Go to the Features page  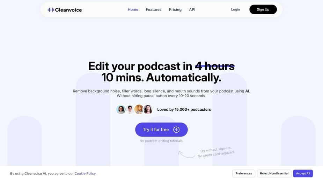tap(153, 9)
